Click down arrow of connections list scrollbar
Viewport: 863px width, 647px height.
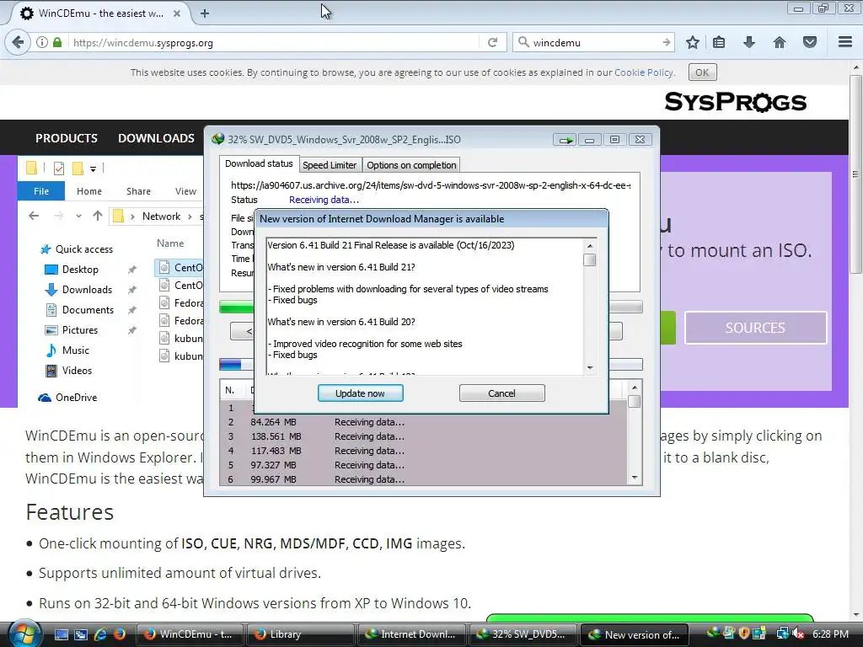pyautogui.click(x=634, y=479)
